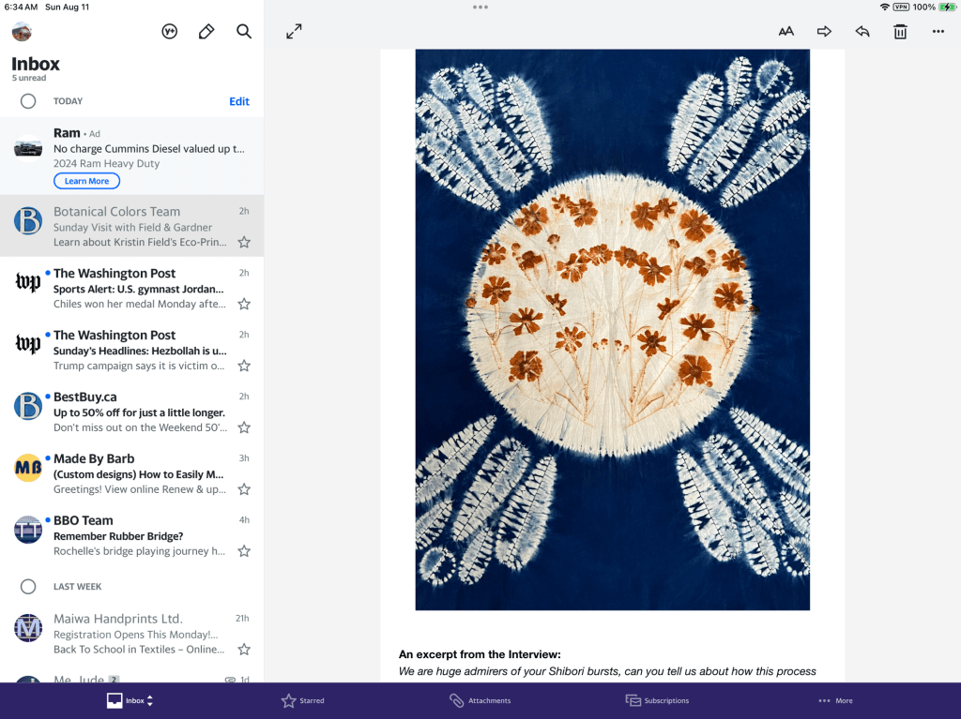Forward this email with right arrow
961x719 pixels.
824,32
